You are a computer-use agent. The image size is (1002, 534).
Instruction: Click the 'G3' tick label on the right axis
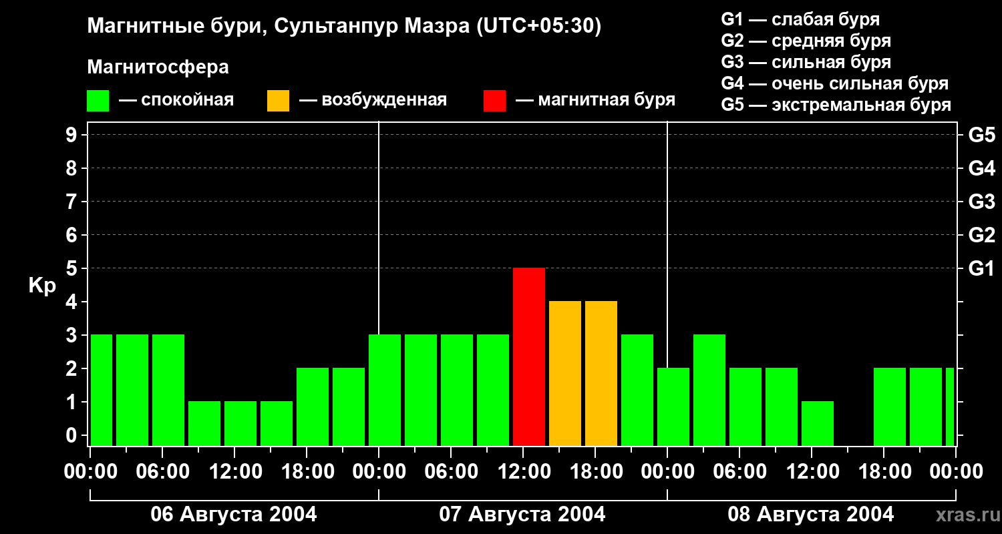pyautogui.click(x=981, y=202)
